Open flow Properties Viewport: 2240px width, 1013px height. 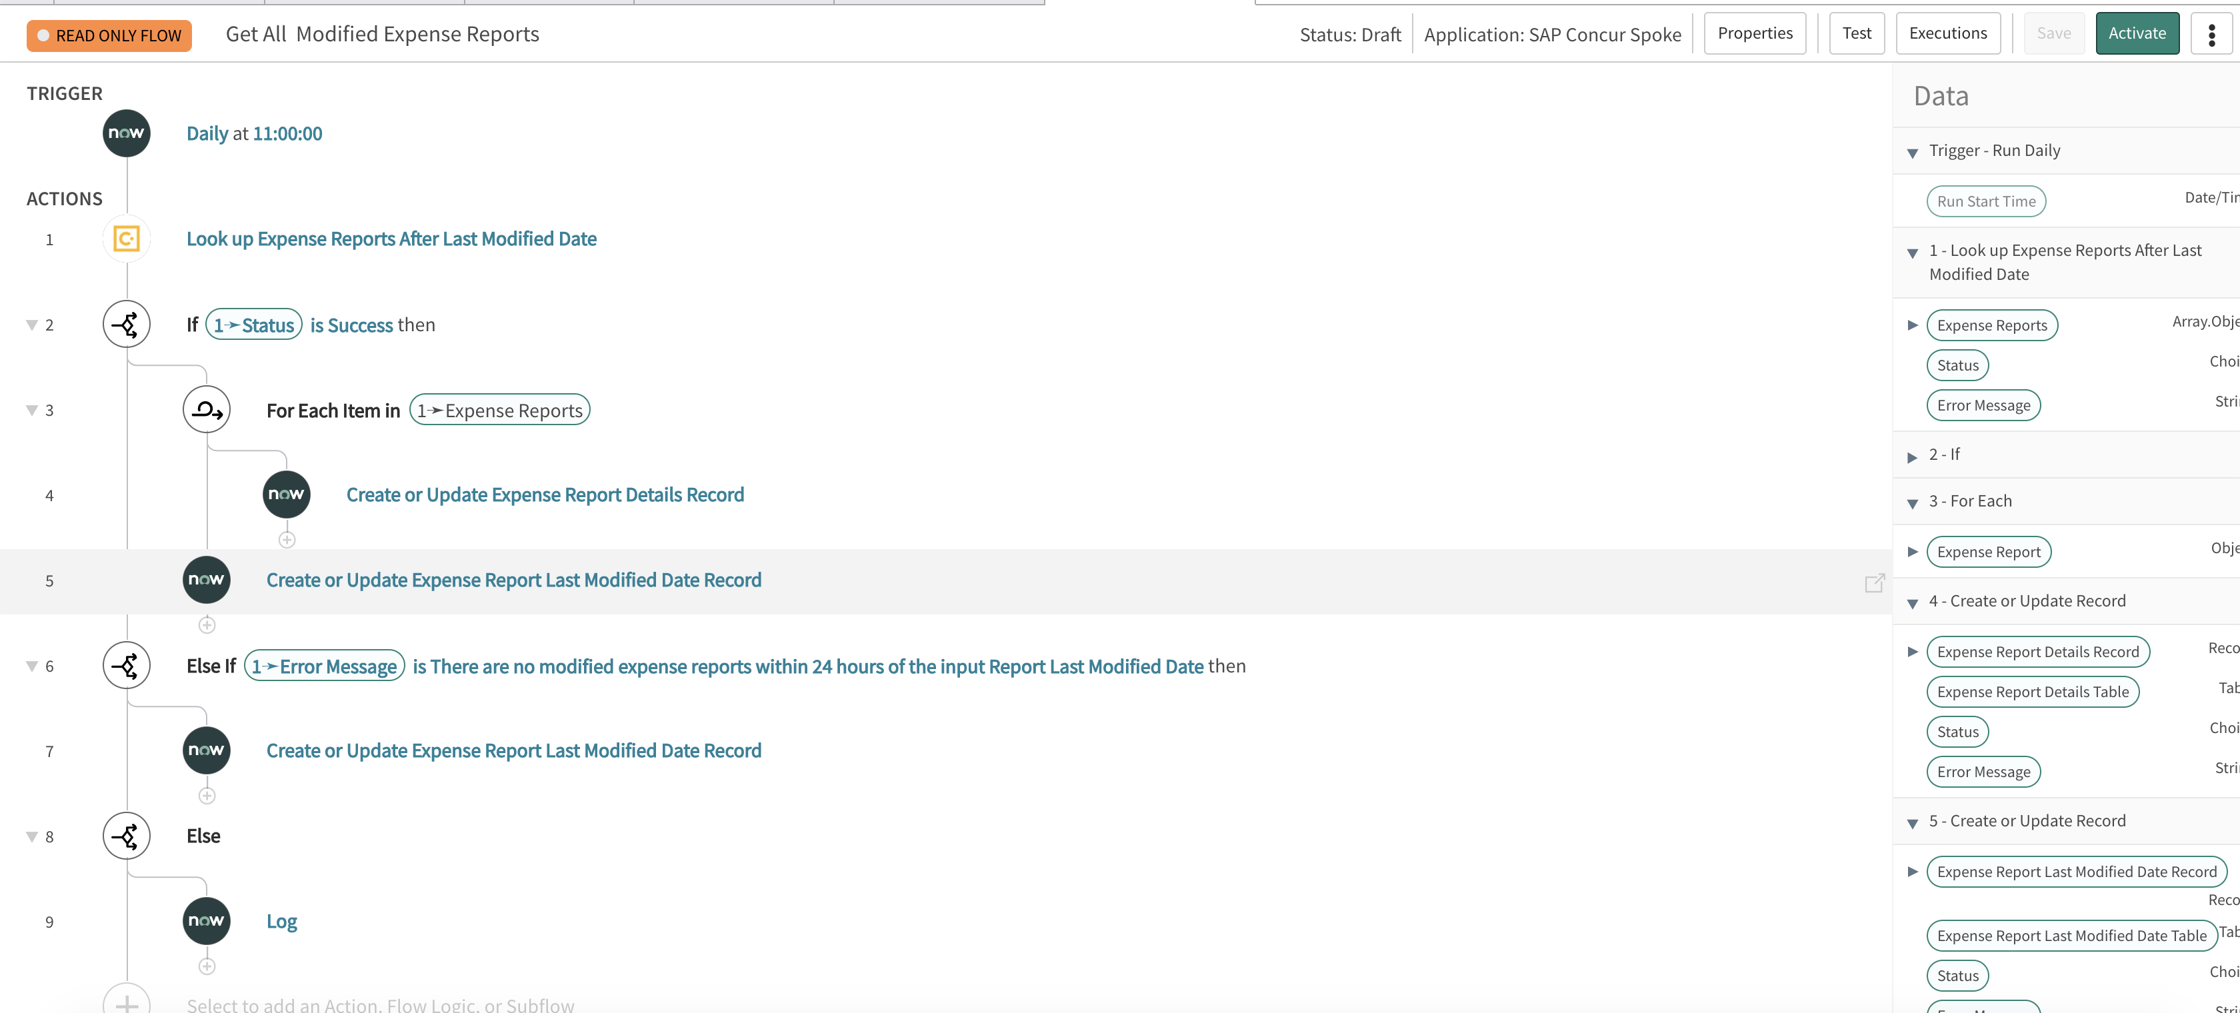1754,34
